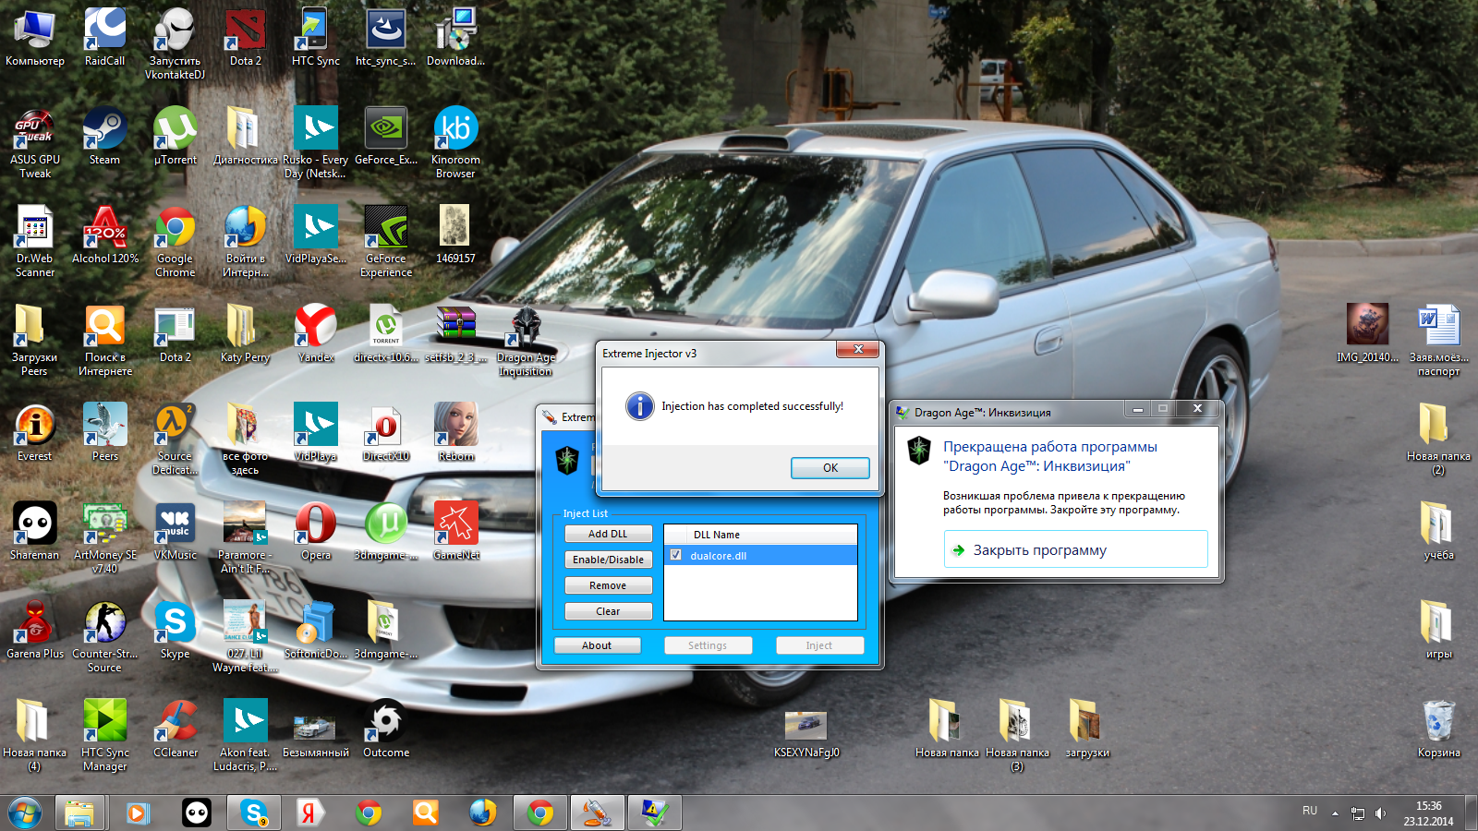Open GameNet desktop icon
The width and height of the screenshot is (1478, 831).
click(x=456, y=531)
